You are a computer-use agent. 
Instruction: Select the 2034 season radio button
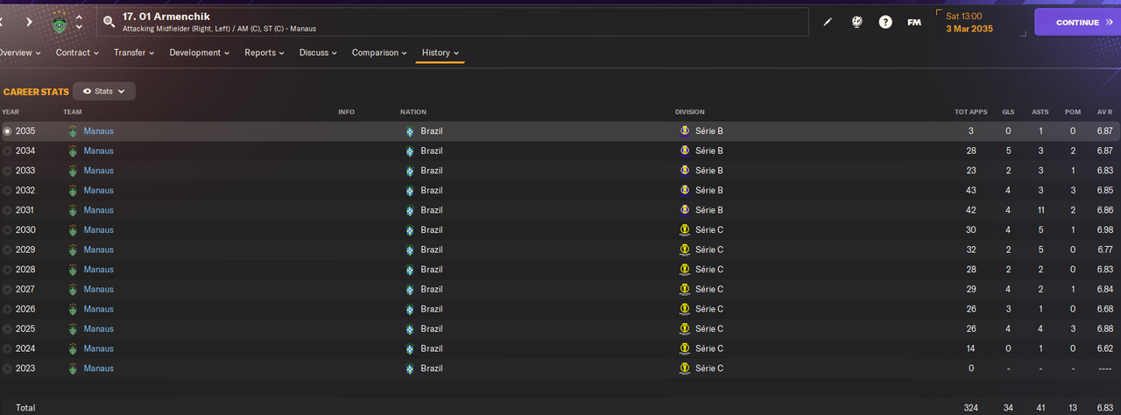point(8,151)
